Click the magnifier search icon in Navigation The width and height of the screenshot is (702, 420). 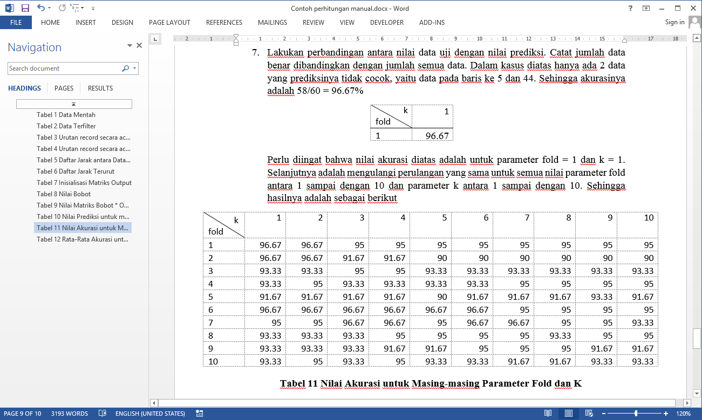(x=125, y=68)
